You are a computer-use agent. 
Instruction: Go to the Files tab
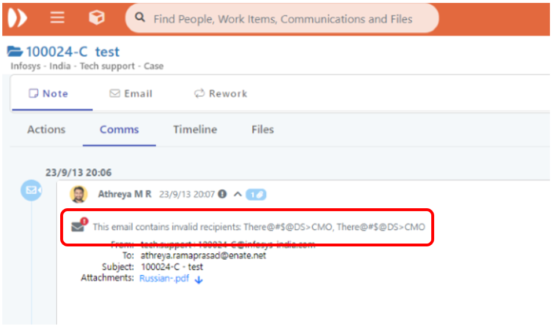tap(262, 130)
